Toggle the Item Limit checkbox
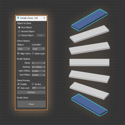Image resolution: width=125 pixels, height=125 pixels. pos(18,88)
